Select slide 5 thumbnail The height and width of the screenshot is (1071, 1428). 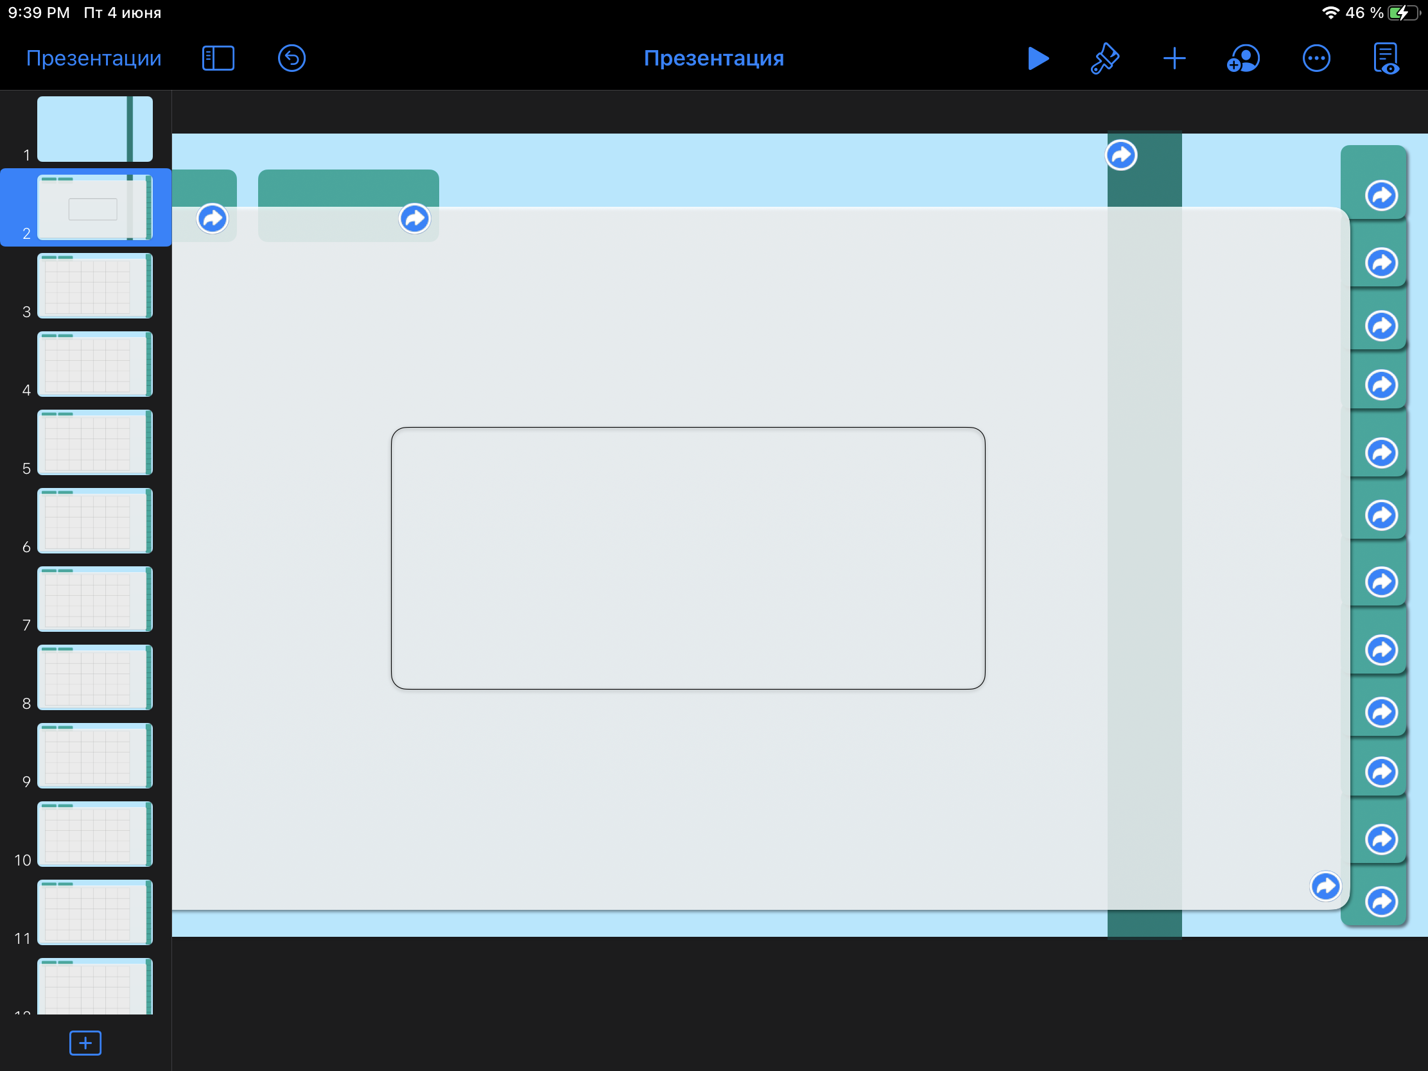[x=95, y=442]
